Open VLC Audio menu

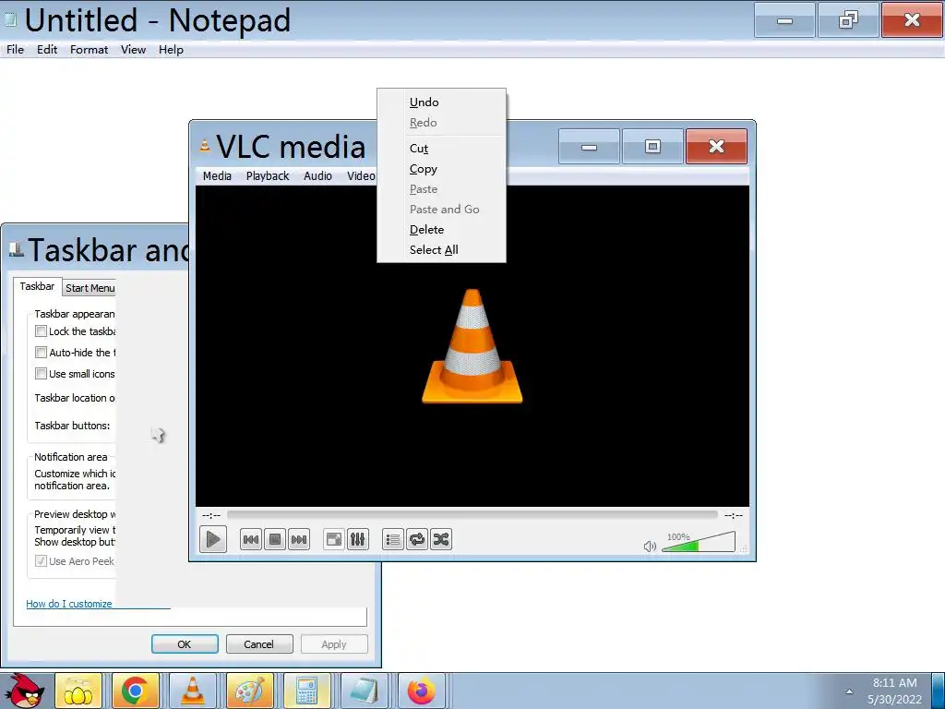317,176
